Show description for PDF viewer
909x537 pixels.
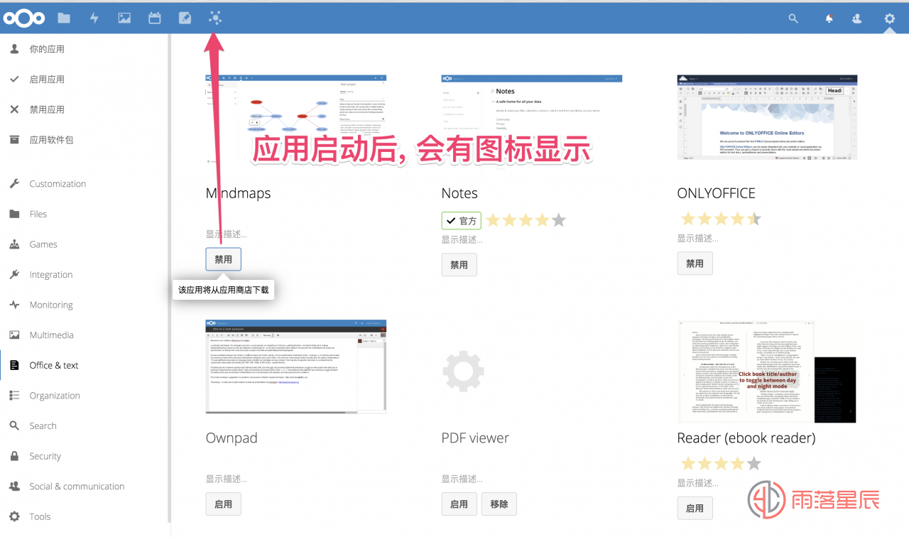click(462, 479)
